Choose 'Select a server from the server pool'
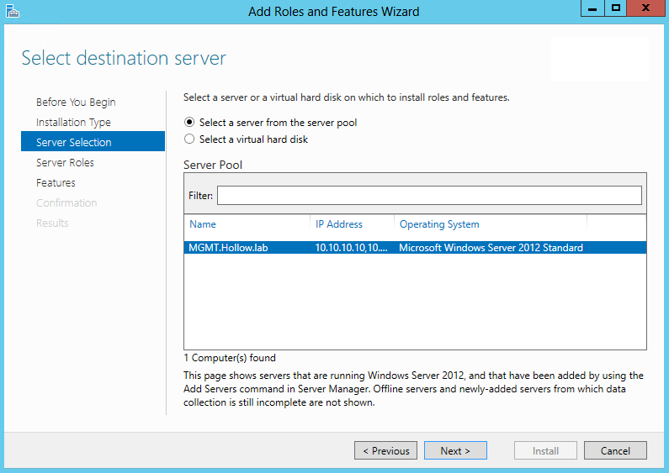The height and width of the screenshot is (473, 669). [189, 123]
